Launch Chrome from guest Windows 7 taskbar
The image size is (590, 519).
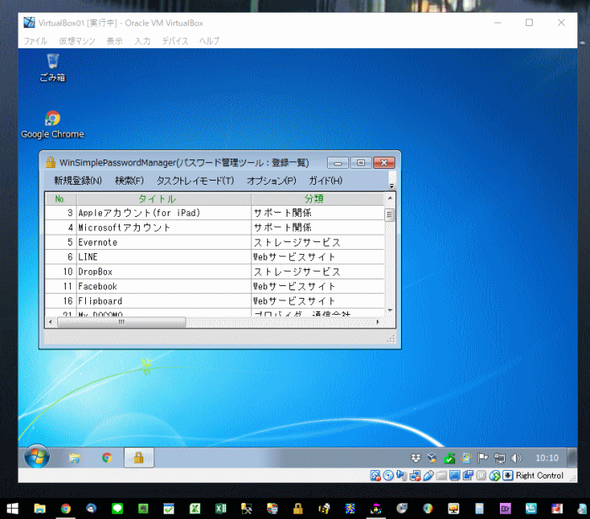tap(107, 457)
